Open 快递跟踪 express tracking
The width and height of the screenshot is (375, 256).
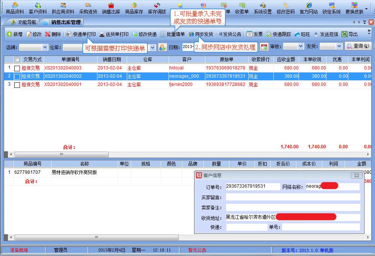coord(278,34)
